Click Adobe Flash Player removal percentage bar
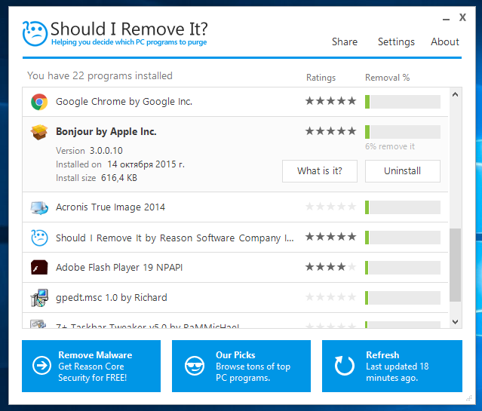This screenshot has height=411, width=482. tap(403, 268)
